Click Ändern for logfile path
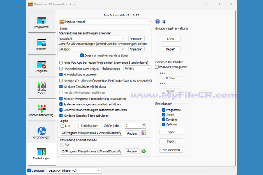263x175 pixels. point(132,133)
